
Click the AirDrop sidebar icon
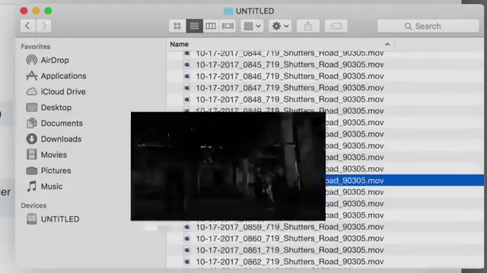point(32,60)
